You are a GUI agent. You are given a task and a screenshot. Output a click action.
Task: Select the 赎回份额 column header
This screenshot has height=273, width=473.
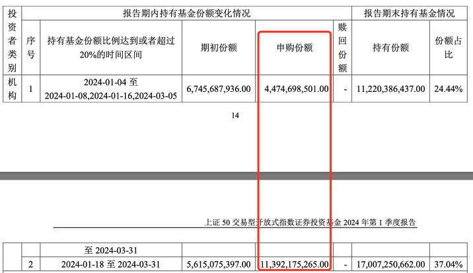[x=342, y=48]
